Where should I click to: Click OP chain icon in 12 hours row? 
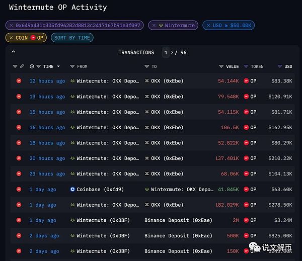(x=19, y=81)
